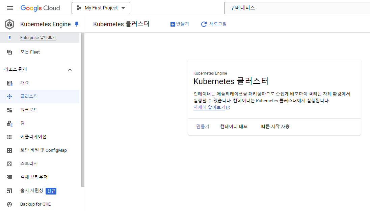This screenshot has height=211, width=370.
Task: Click the external link icon after 자세히 알아보기
Action: (x=228, y=108)
